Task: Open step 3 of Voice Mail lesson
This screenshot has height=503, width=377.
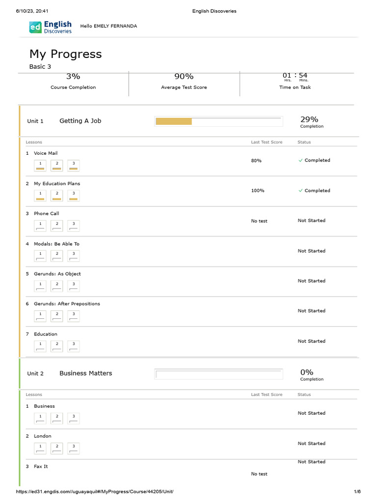Action: tap(74, 166)
